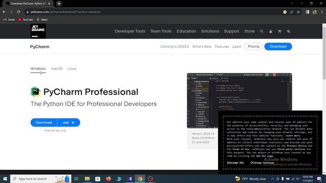Open the taskbar clock and date
Image resolution: width=326 pixels, height=183 pixels.
(x=308, y=178)
